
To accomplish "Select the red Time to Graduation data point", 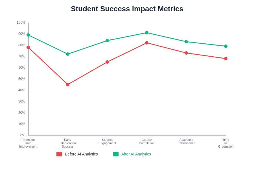I will click(226, 59).
